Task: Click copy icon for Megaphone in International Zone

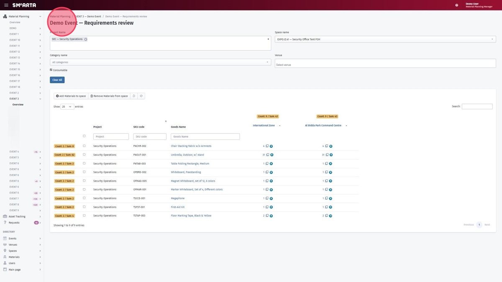Action: (267, 198)
